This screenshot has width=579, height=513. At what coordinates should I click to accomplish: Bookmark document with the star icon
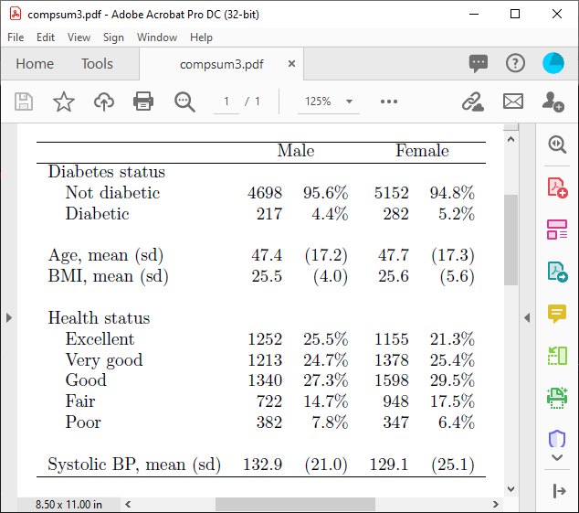coord(63,102)
